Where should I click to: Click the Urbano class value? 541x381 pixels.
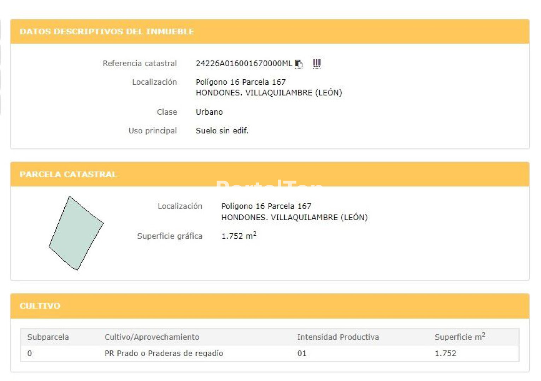coord(209,112)
